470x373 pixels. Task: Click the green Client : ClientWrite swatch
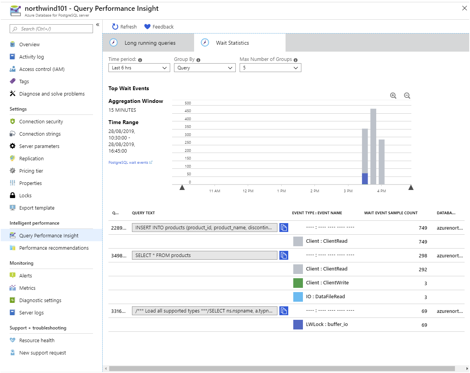click(298, 283)
